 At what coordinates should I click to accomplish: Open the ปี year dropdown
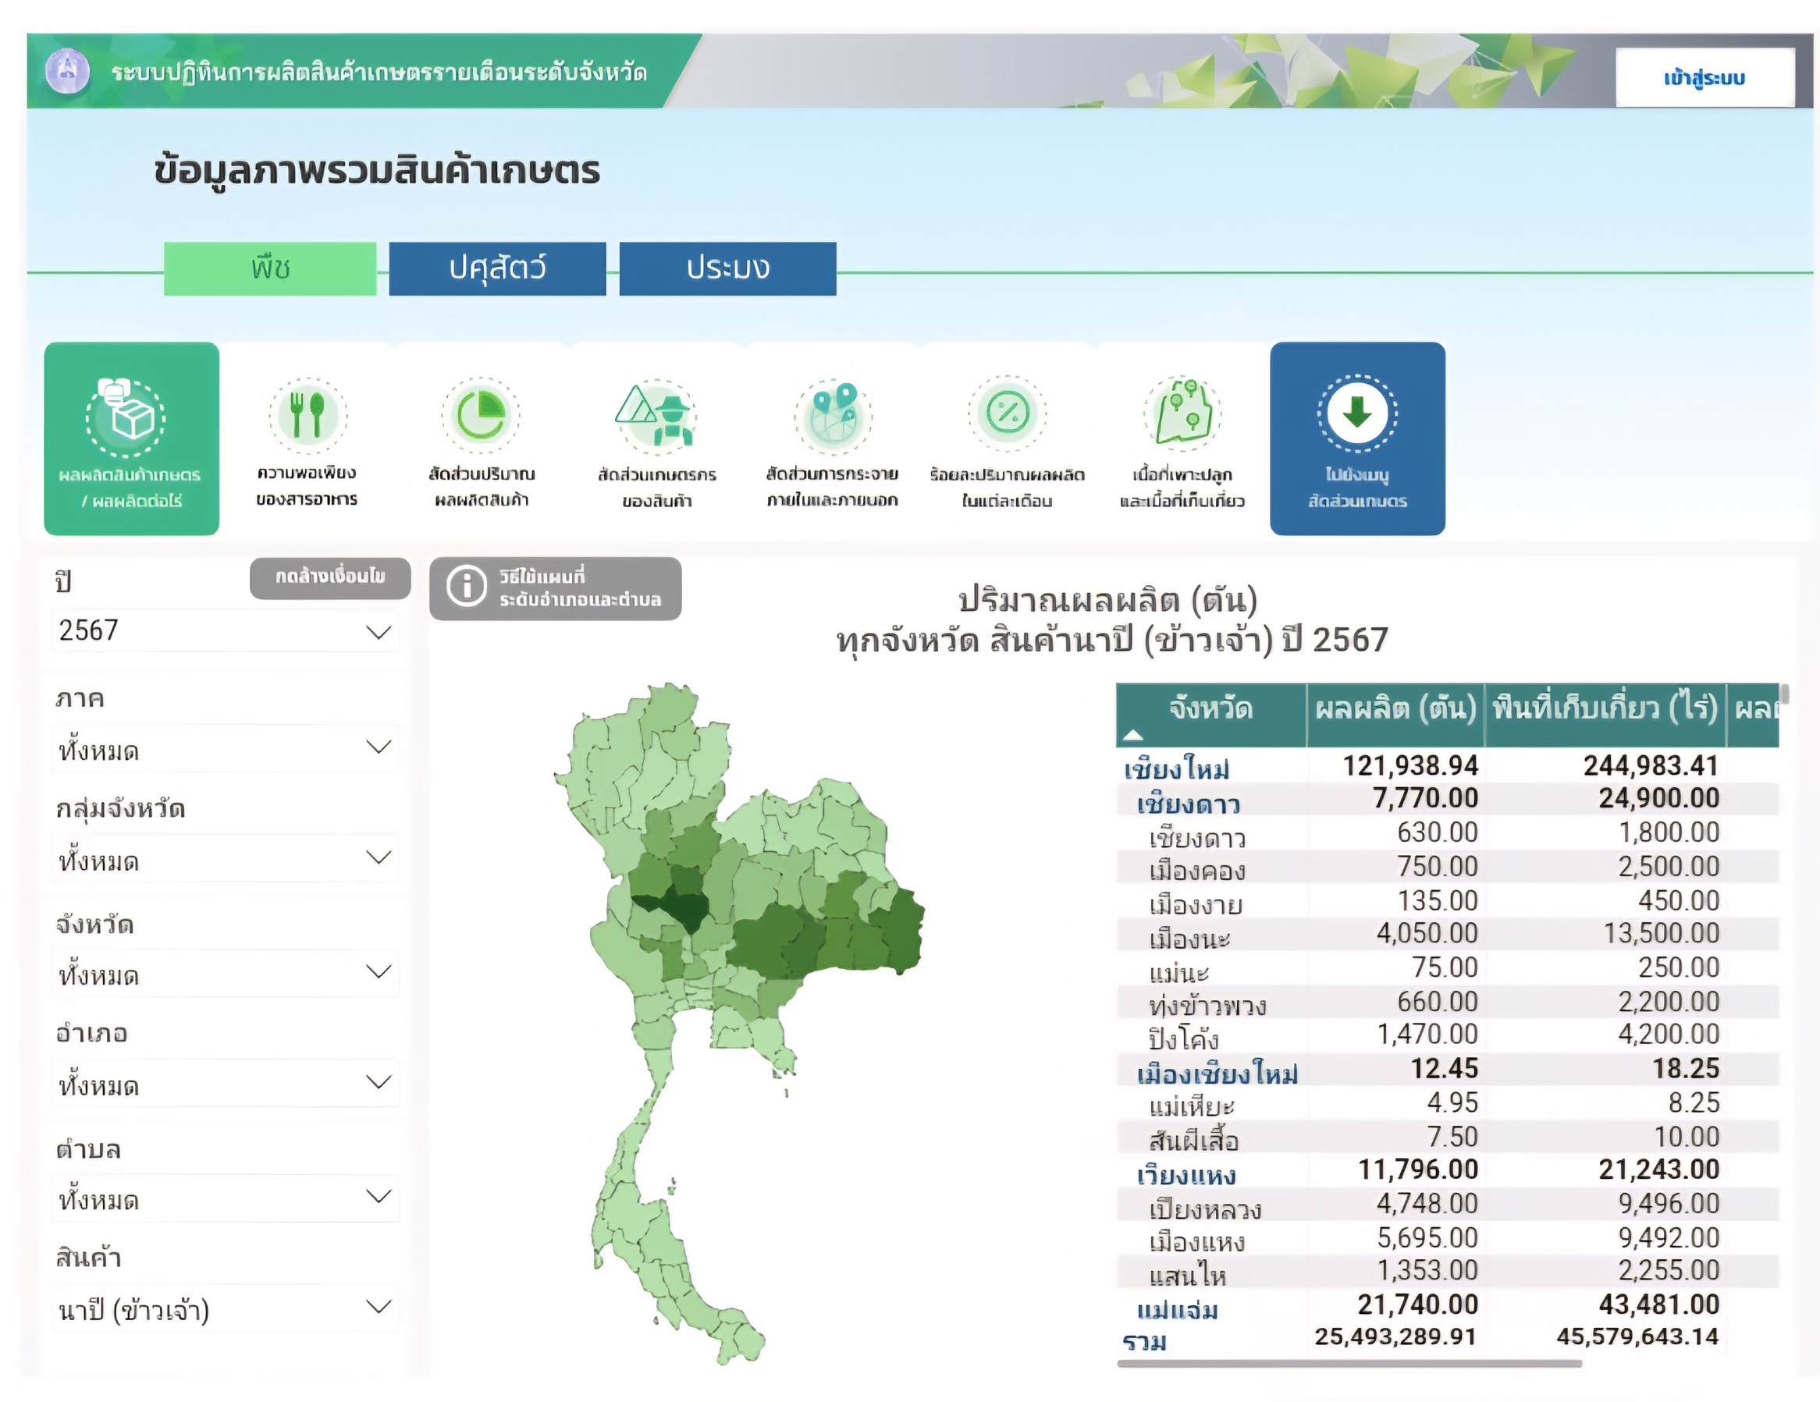click(226, 631)
